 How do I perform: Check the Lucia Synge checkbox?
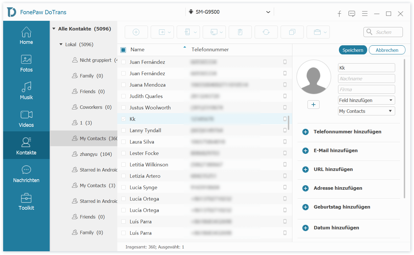(x=124, y=187)
